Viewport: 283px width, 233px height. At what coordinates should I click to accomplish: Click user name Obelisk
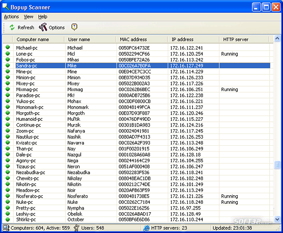(x=75, y=214)
